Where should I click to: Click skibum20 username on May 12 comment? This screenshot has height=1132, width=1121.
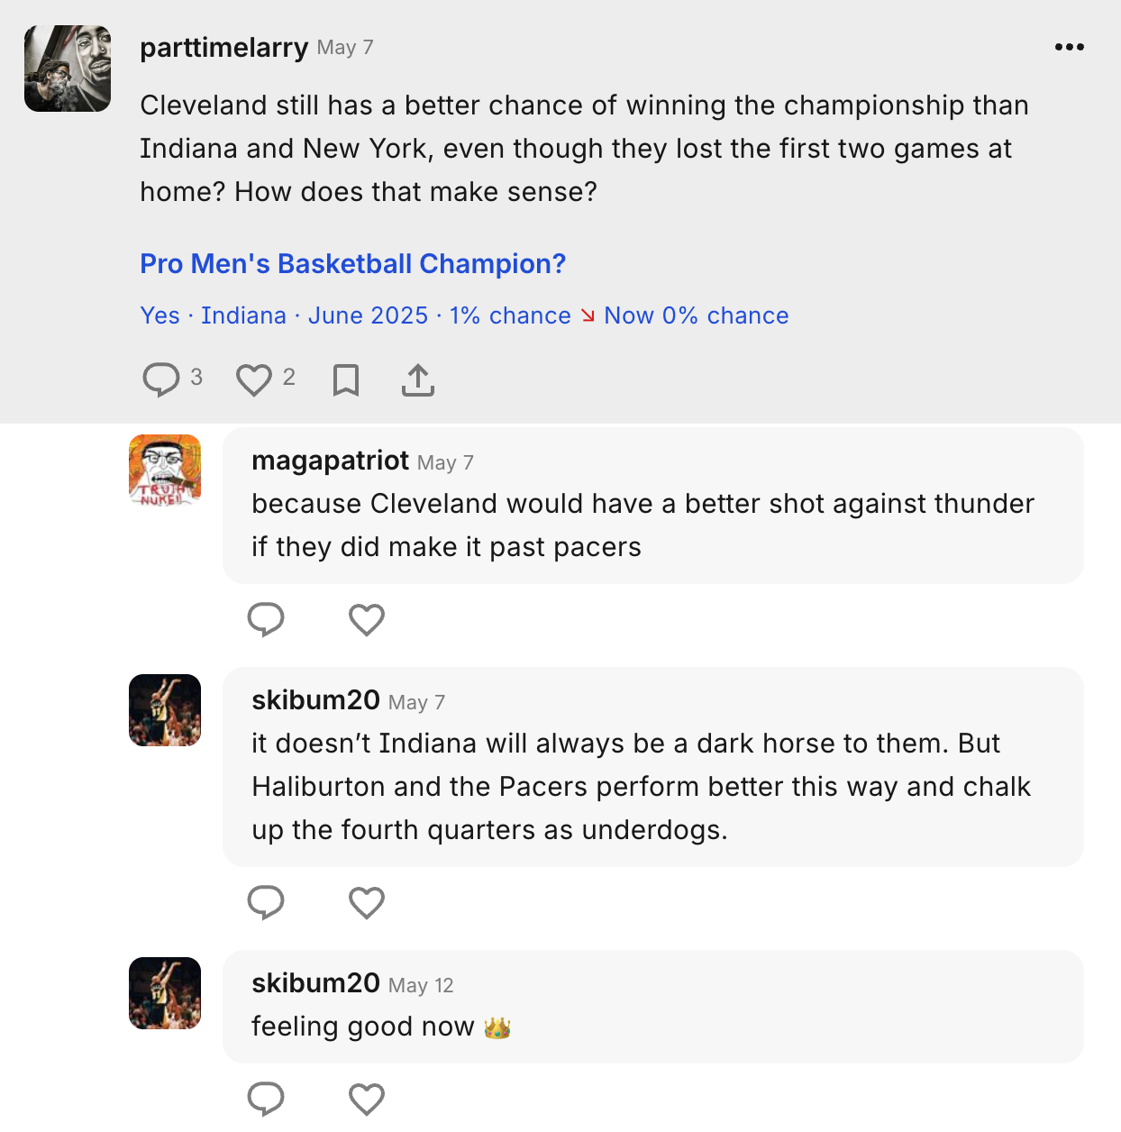pyautogui.click(x=315, y=982)
